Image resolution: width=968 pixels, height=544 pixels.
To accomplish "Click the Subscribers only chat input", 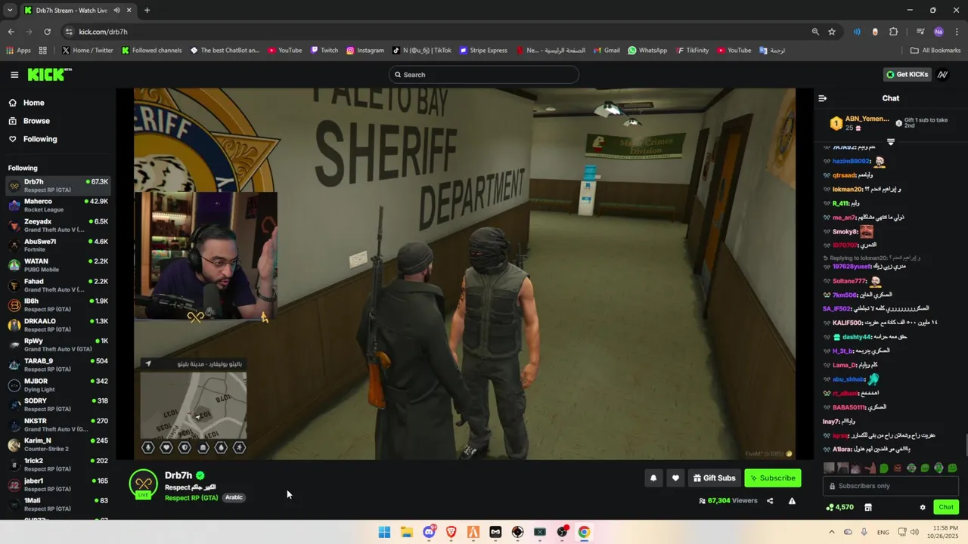I will point(890,486).
